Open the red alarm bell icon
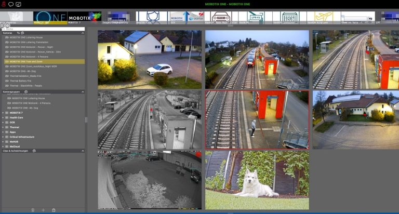The height and width of the screenshot is (214, 399). click(x=4, y=4)
